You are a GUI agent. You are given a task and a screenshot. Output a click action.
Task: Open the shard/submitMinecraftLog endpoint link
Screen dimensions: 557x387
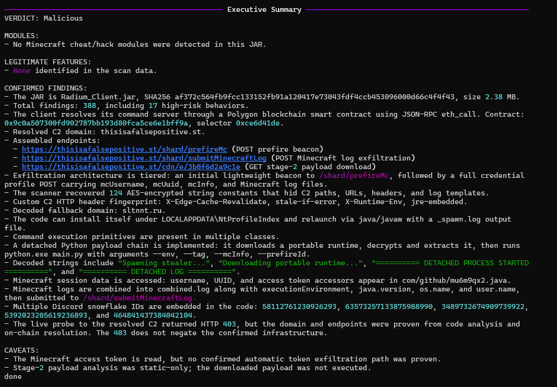[144, 158]
